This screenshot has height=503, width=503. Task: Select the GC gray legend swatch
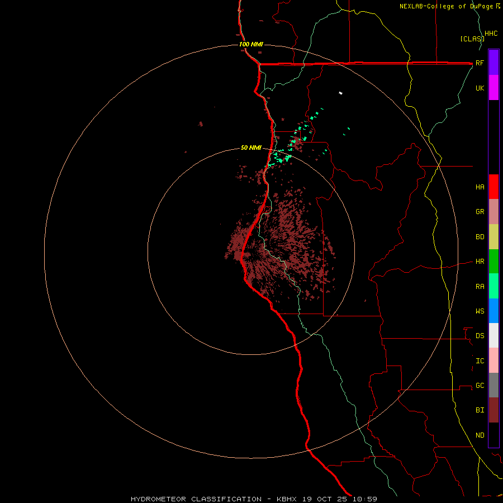(493, 385)
